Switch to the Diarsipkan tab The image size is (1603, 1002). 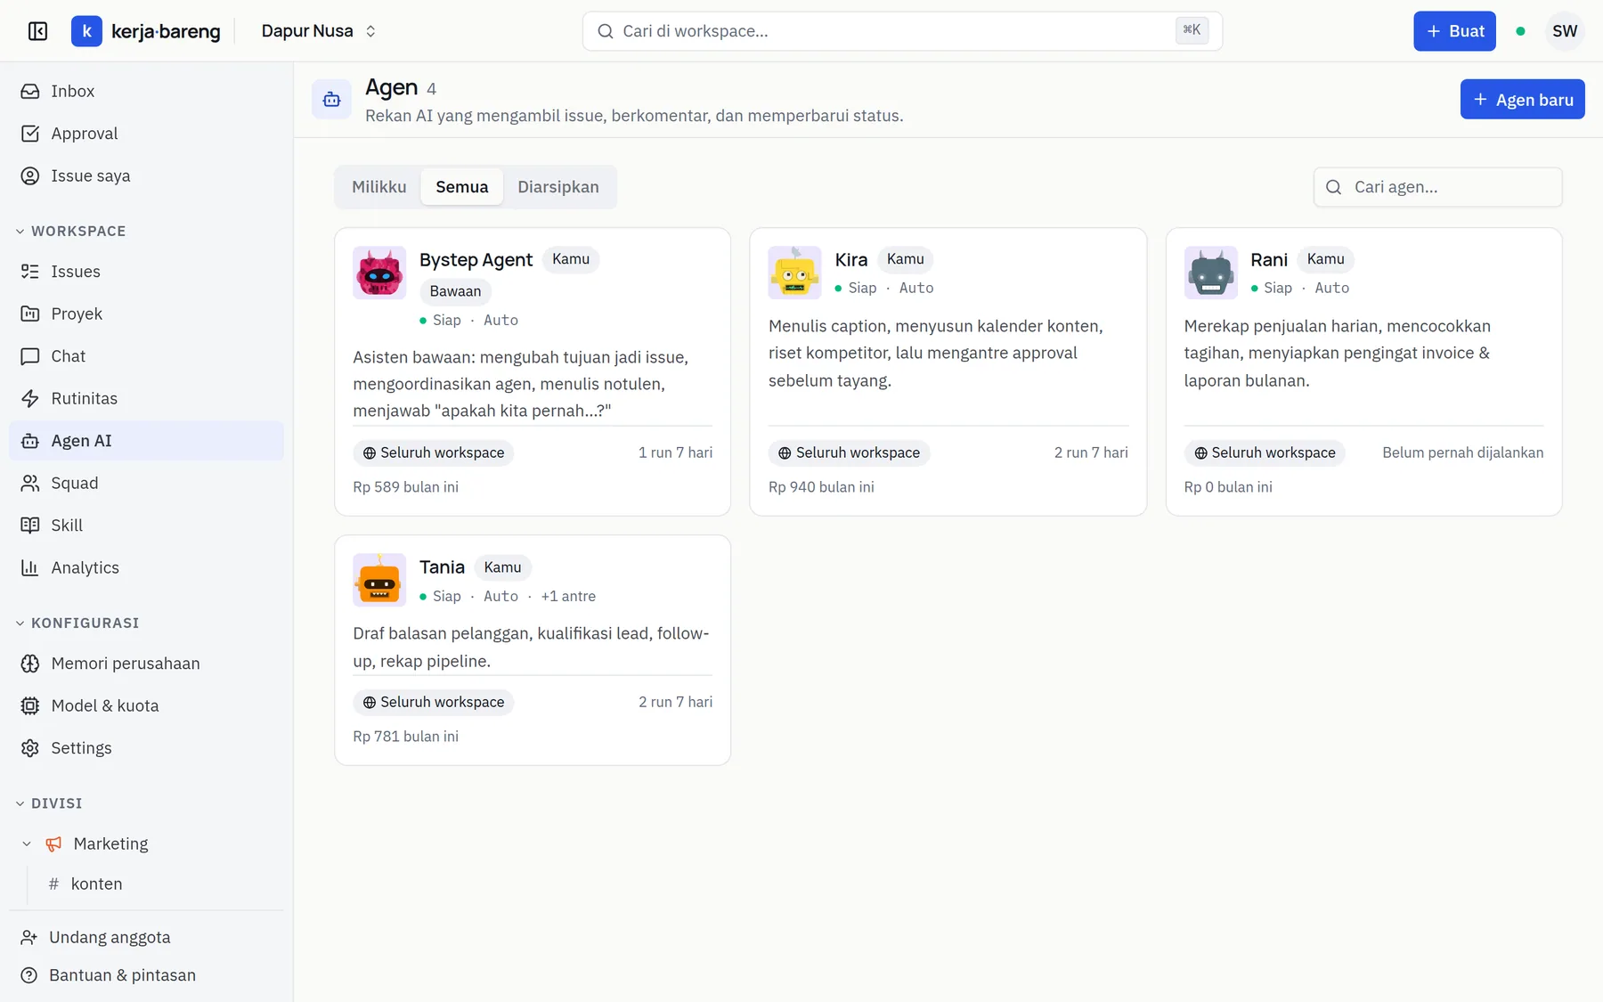click(558, 187)
